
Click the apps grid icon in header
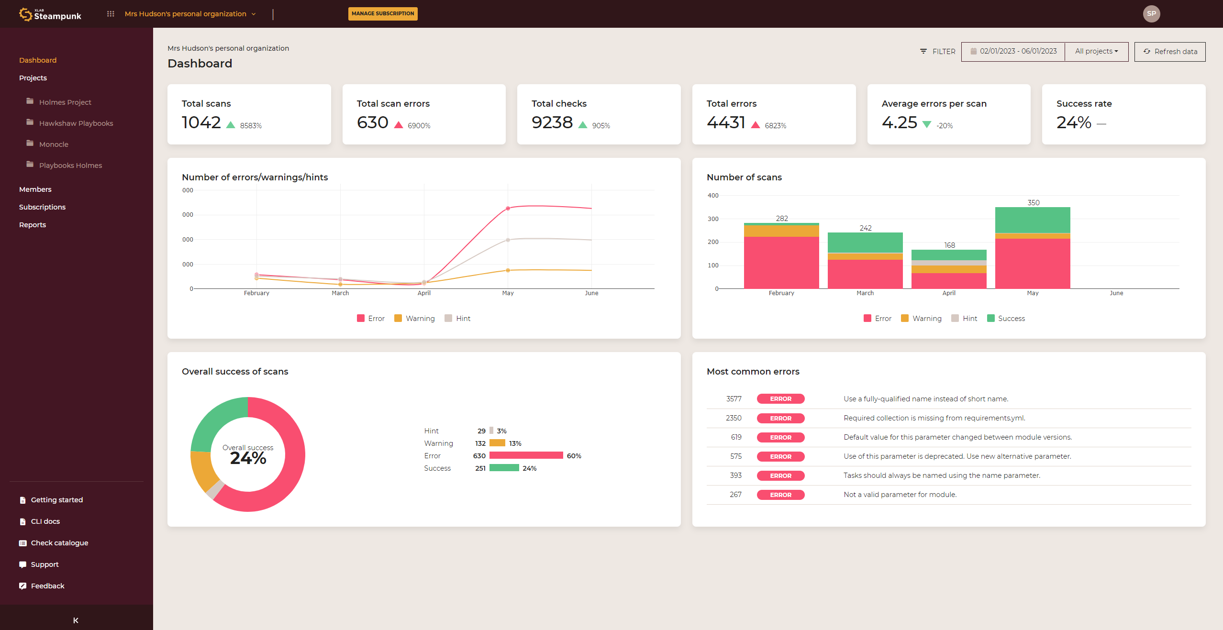[x=111, y=14]
